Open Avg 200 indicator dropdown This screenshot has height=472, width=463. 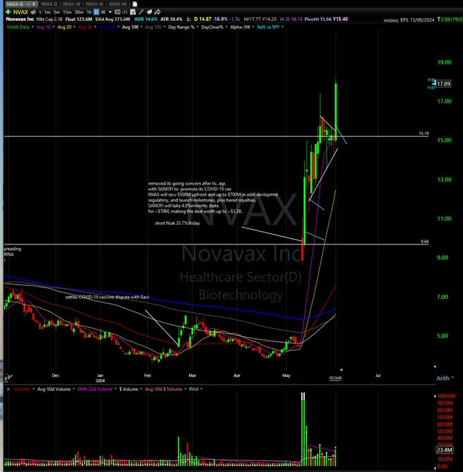pos(118,27)
